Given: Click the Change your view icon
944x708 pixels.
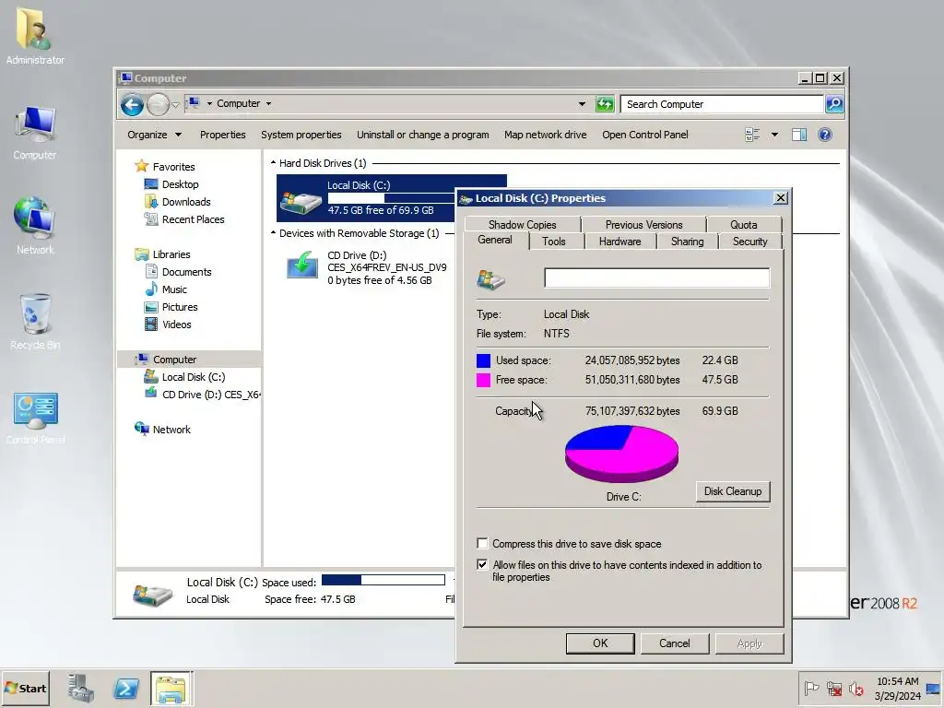Looking at the screenshot, I should [752, 135].
